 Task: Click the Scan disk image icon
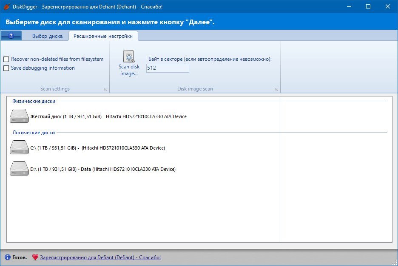pyautogui.click(x=129, y=56)
